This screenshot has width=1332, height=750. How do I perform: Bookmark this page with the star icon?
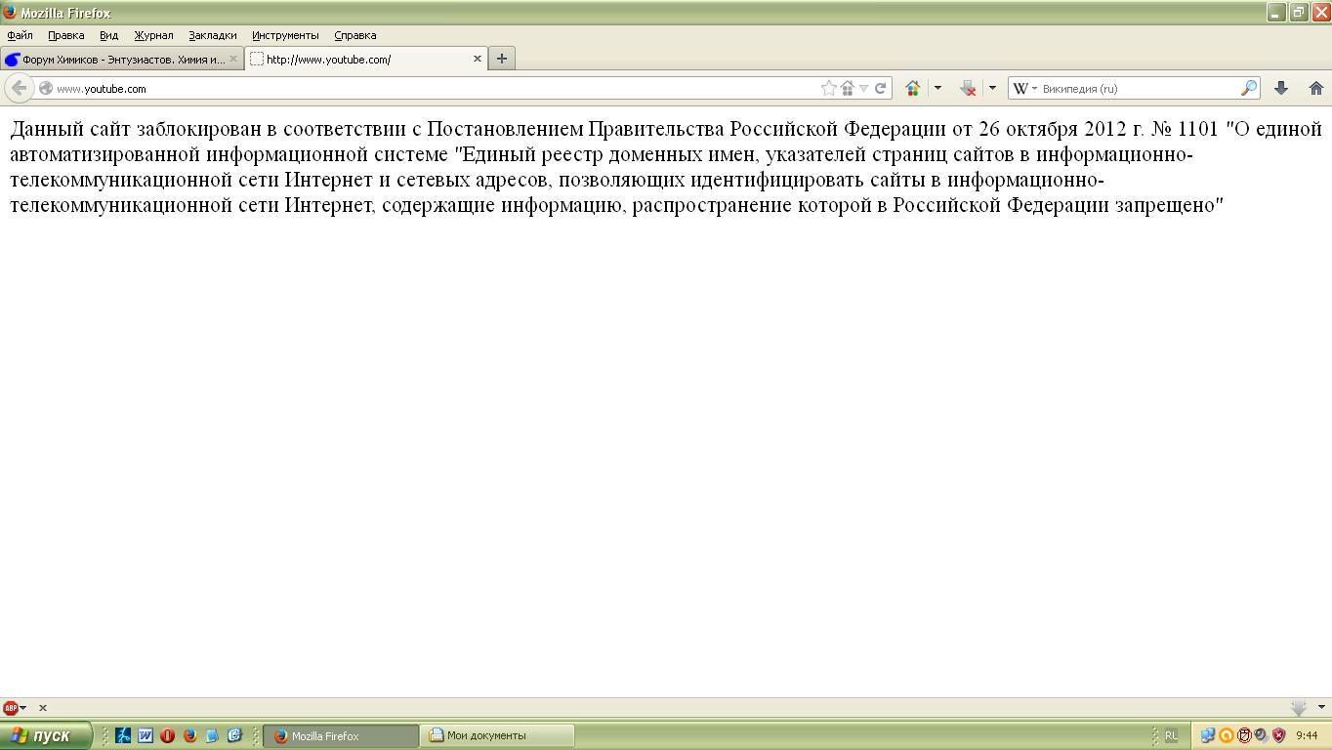pyautogui.click(x=829, y=88)
